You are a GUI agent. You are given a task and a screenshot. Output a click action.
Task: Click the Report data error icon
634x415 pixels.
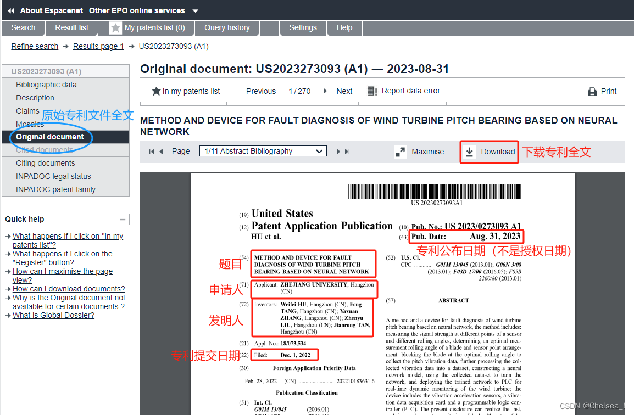[x=372, y=91]
